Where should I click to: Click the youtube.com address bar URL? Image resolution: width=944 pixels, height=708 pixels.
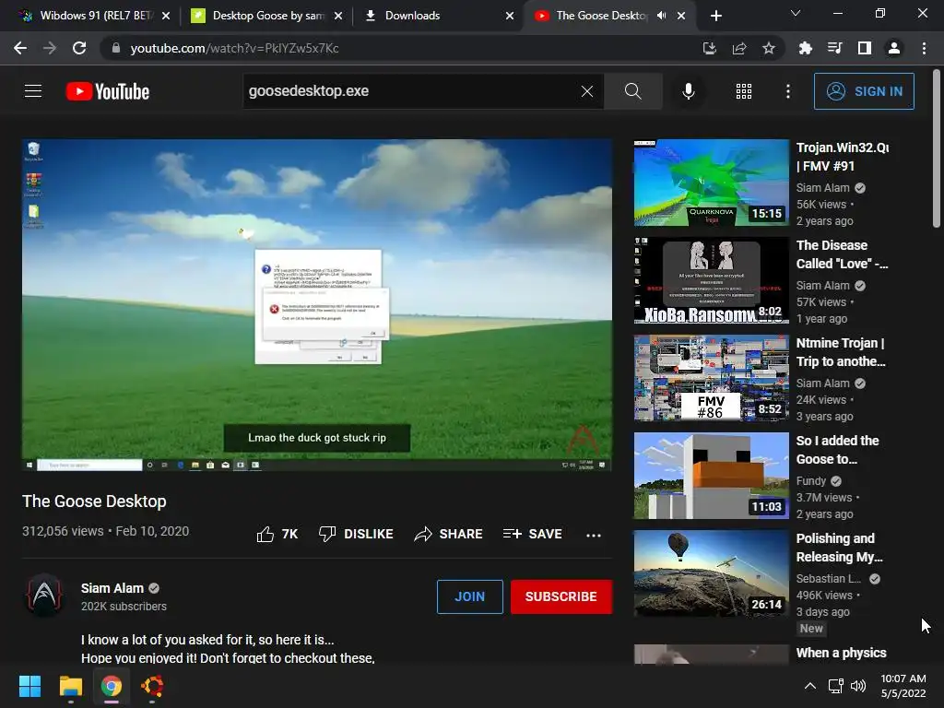pos(234,48)
